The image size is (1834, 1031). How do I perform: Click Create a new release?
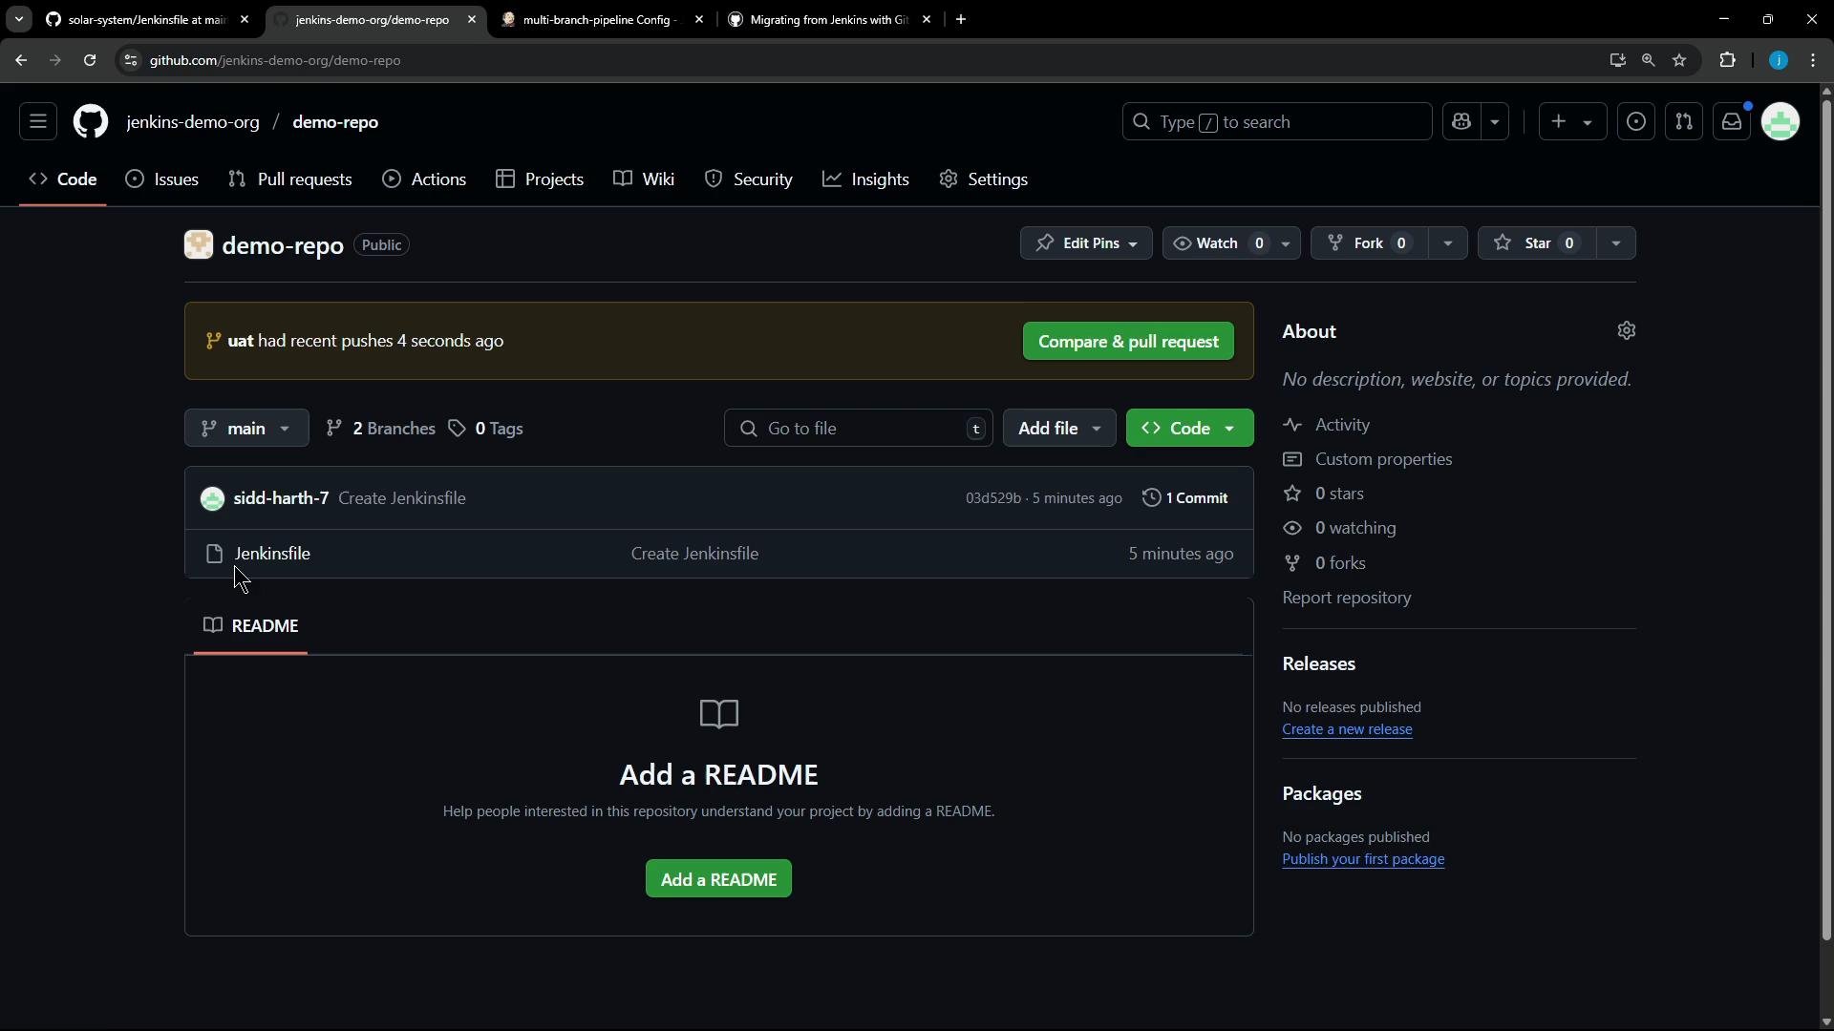click(1347, 729)
